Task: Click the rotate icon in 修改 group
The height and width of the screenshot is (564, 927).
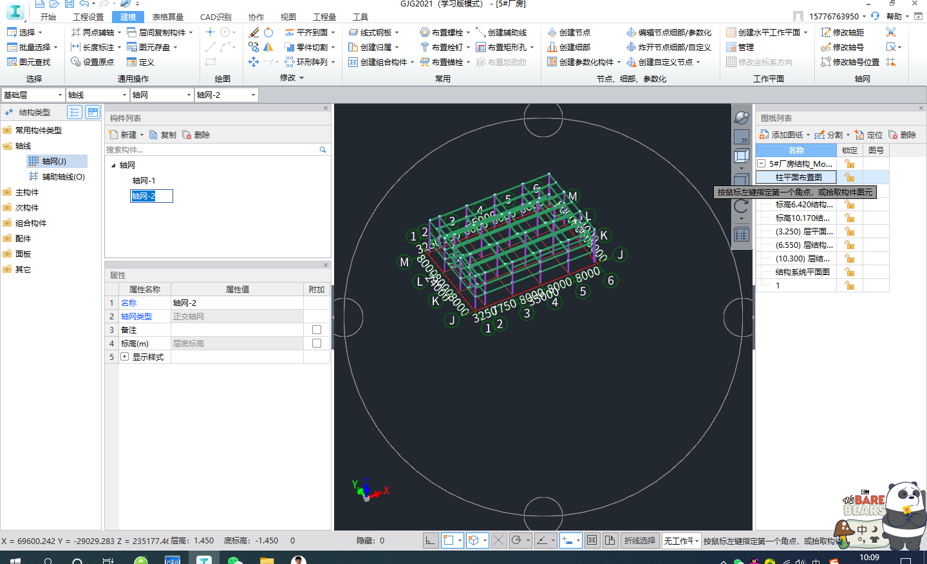Action: (268, 32)
